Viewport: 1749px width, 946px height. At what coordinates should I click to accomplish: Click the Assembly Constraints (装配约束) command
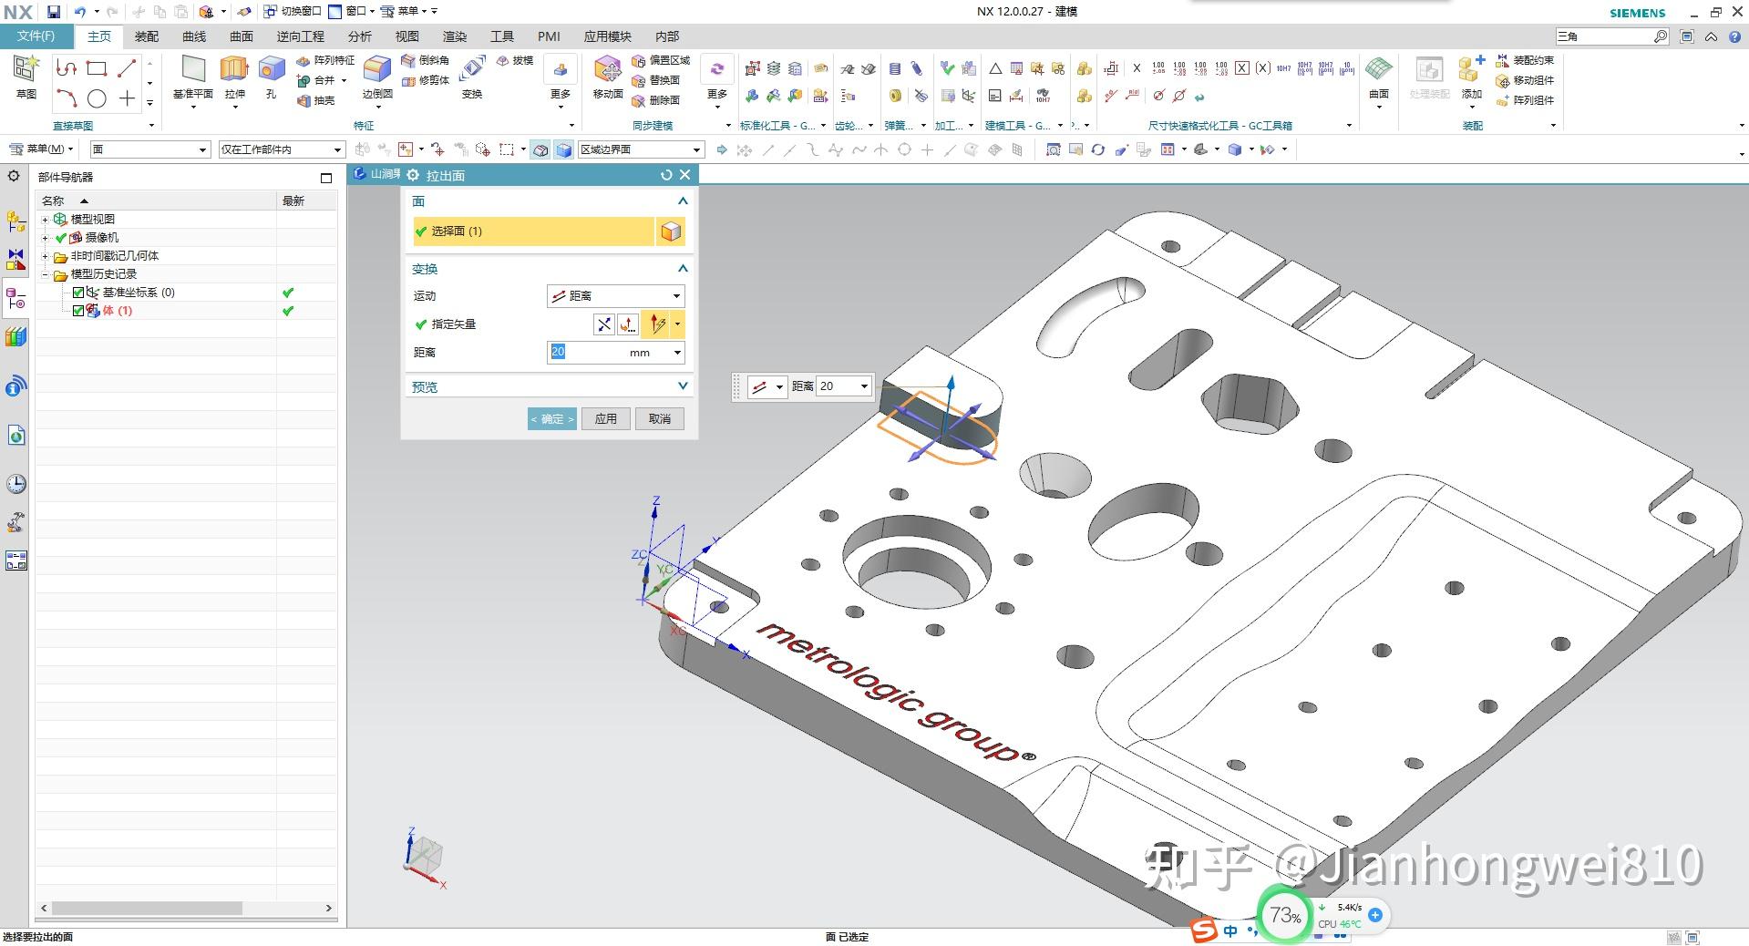1525,60
